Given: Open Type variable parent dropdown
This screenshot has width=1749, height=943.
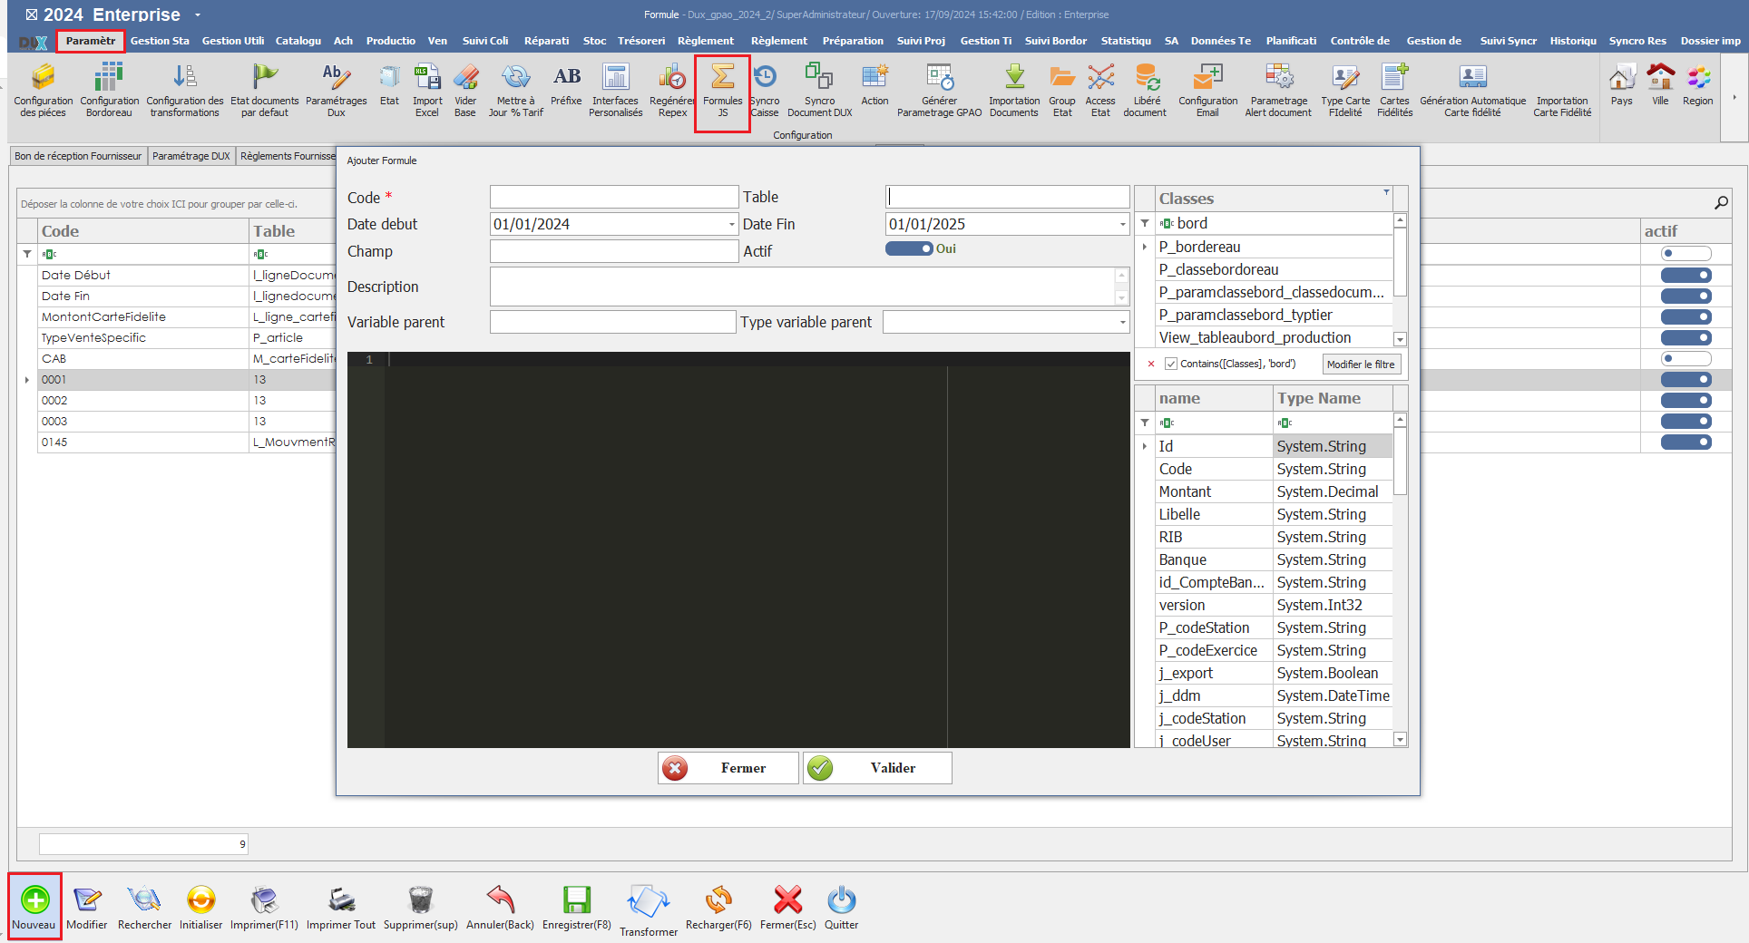Looking at the screenshot, I should point(1122,322).
